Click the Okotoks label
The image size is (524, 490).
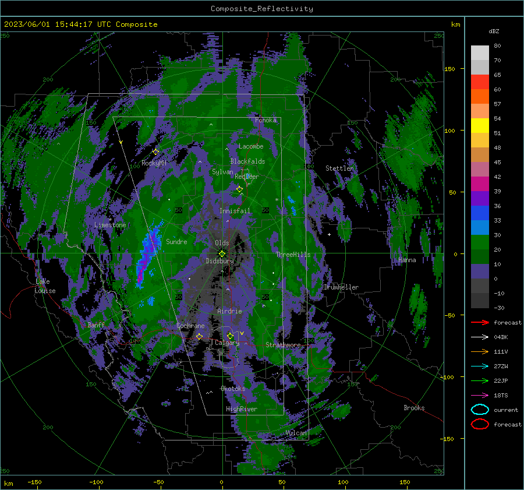tap(233, 389)
